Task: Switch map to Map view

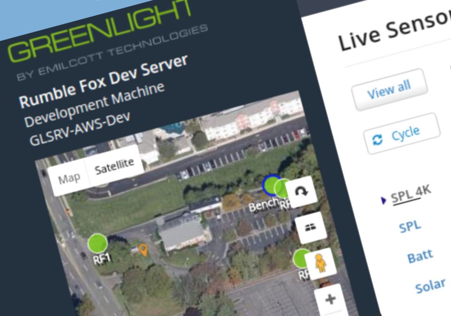Action: tap(69, 179)
